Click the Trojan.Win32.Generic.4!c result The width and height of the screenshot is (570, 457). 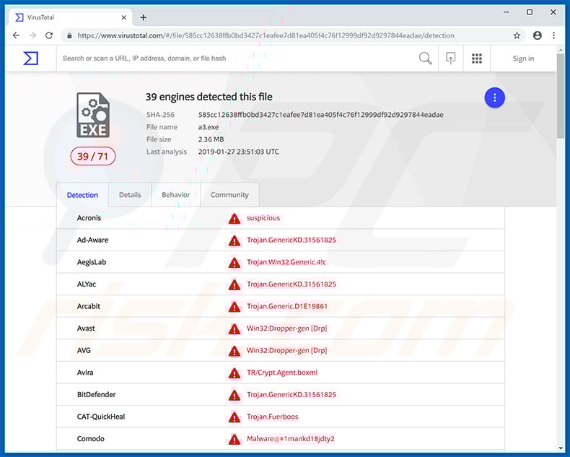pos(286,262)
